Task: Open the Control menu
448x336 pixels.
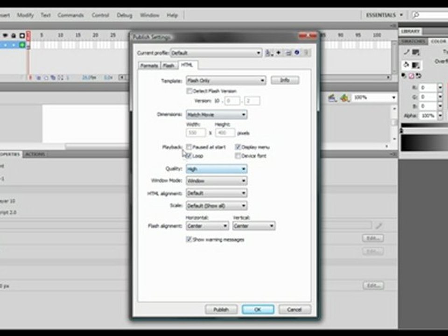Action: point(100,15)
